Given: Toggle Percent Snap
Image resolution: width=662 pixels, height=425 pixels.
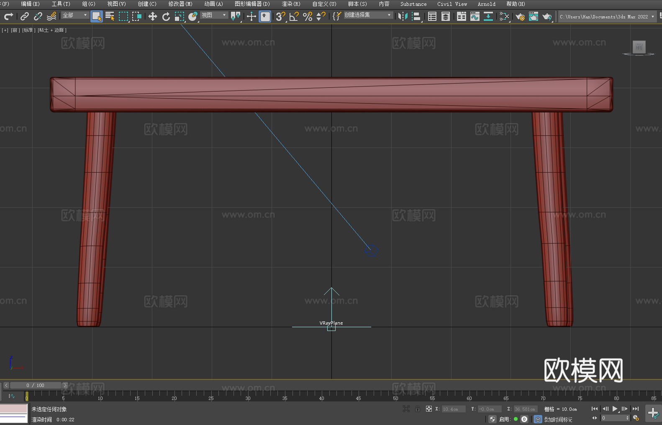Looking at the screenshot, I should [308, 16].
